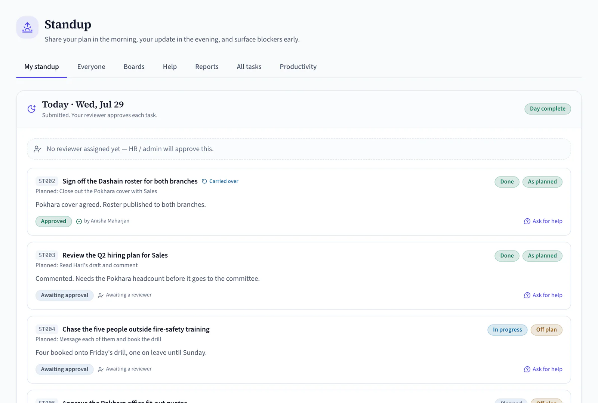Click the As planned badge on ST003
Screen dimensions: 598x403
pos(542,256)
